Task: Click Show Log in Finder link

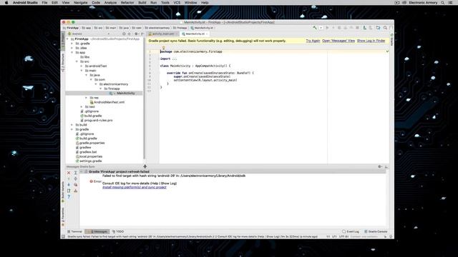Action: click(x=371, y=41)
